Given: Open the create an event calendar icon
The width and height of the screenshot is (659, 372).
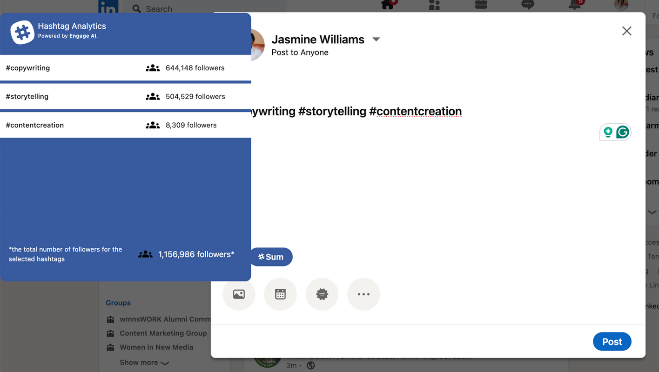Looking at the screenshot, I should [280, 294].
